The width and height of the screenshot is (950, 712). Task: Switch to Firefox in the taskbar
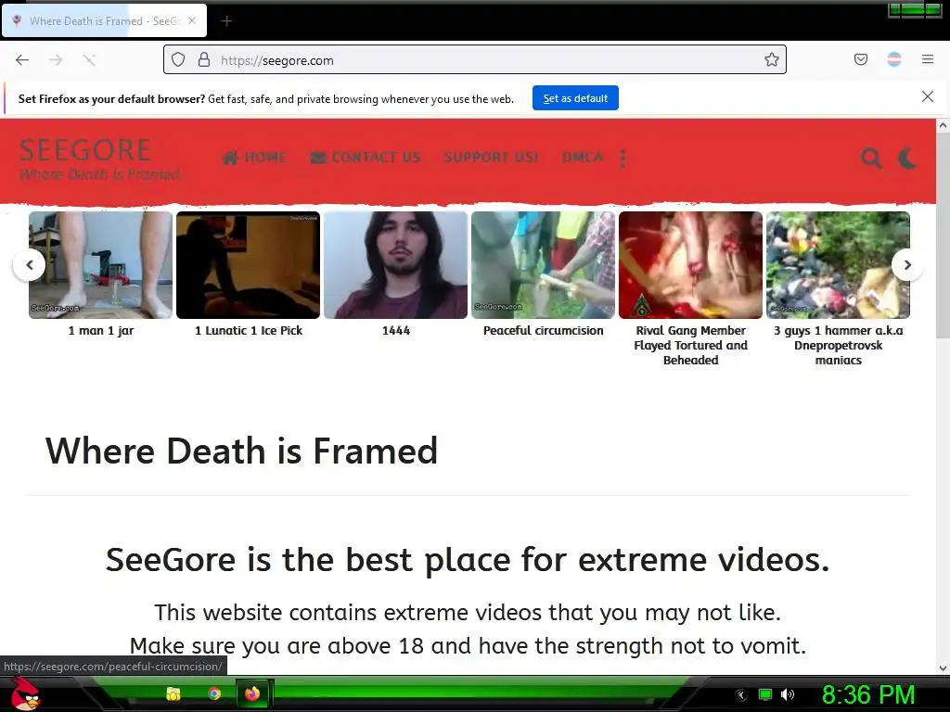pyautogui.click(x=252, y=693)
